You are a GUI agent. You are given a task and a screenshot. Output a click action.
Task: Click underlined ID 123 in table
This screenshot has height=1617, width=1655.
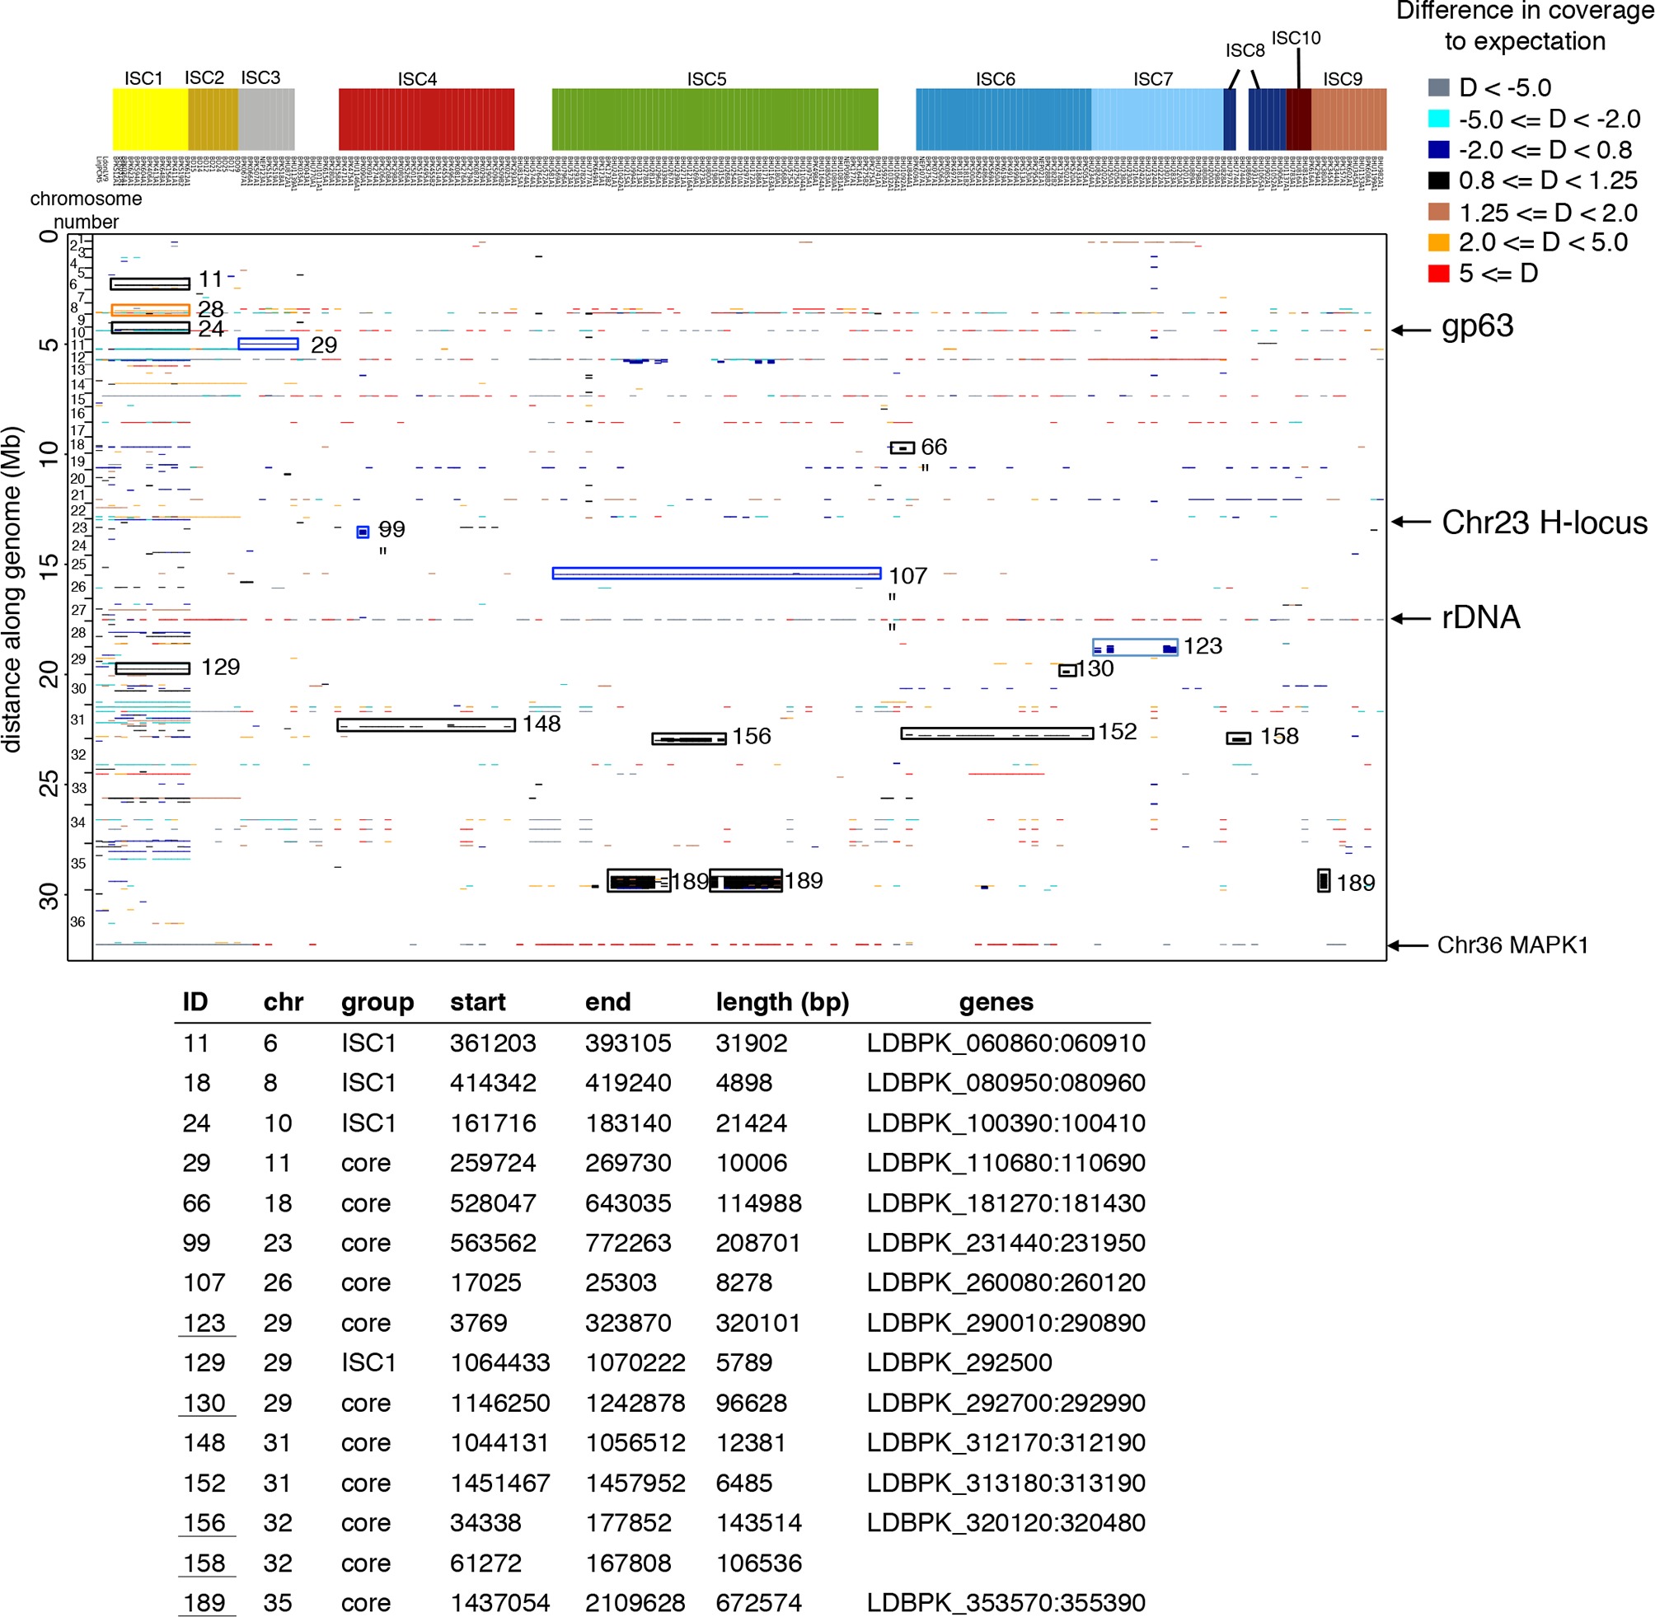(x=204, y=1323)
